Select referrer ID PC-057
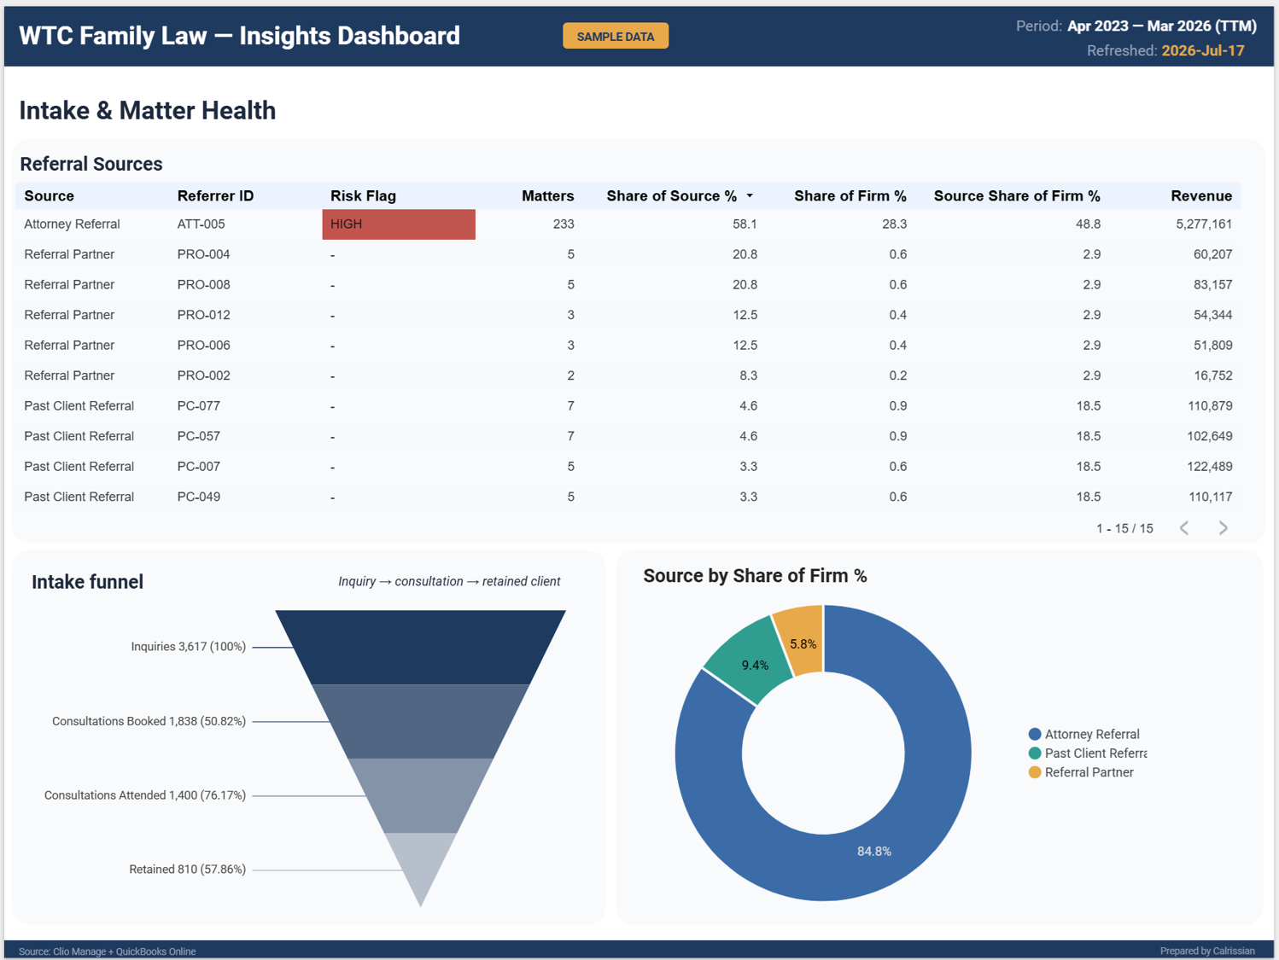Screen dimensions: 1279x960 click(198, 436)
